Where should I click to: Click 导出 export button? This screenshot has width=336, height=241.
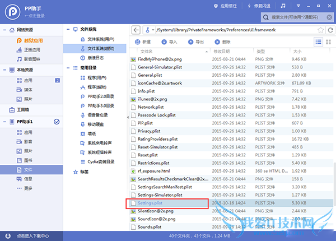pyautogui.click(x=196, y=42)
